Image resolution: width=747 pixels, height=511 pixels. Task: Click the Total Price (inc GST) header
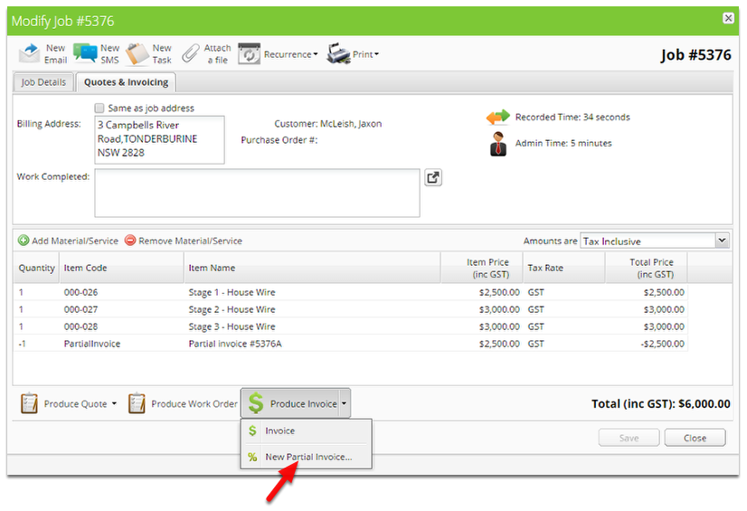pos(647,268)
